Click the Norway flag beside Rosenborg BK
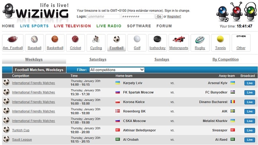The image size is (258, 145). (x=117, y=111)
